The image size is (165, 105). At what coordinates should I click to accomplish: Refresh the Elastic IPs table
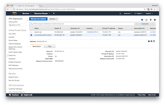coord(146,20)
